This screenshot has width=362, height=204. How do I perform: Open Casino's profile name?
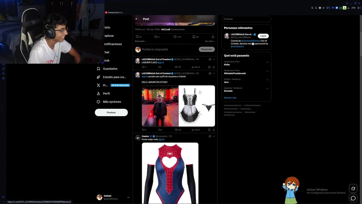pyautogui.click(x=145, y=136)
